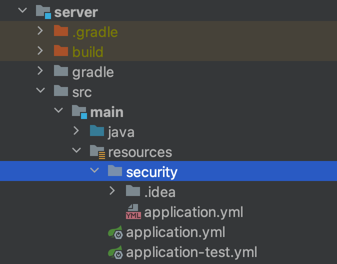This screenshot has height=264, width=337.
Task: Click Spring icon beside application.yml
Action: click(115, 232)
